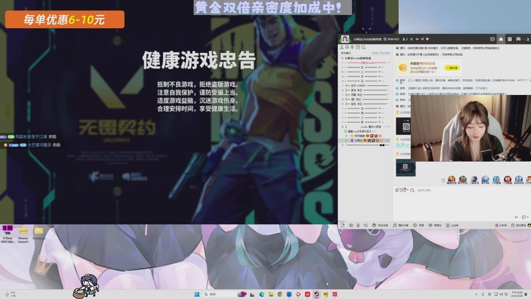Click the 播放伴奏 music button
This screenshot has width=531, height=299.
click(400, 225)
